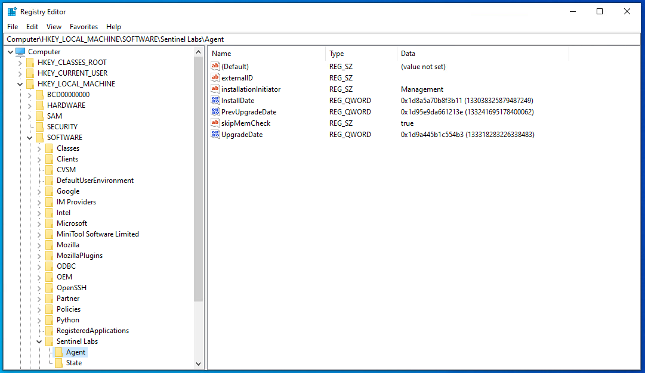Click the SECURITY folder icon
The height and width of the screenshot is (373, 645).
pos(39,126)
